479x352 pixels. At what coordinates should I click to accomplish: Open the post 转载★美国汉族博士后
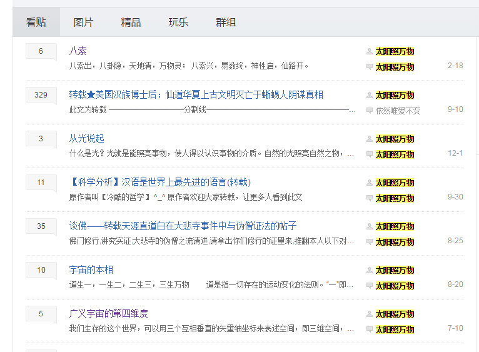(x=196, y=94)
